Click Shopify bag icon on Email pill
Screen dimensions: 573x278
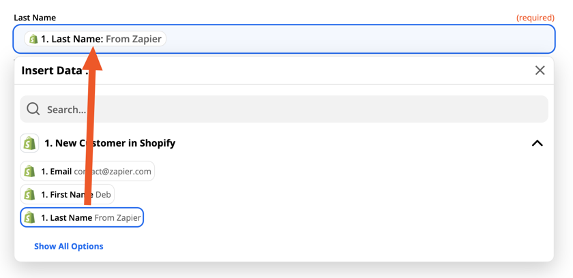point(29,171)
